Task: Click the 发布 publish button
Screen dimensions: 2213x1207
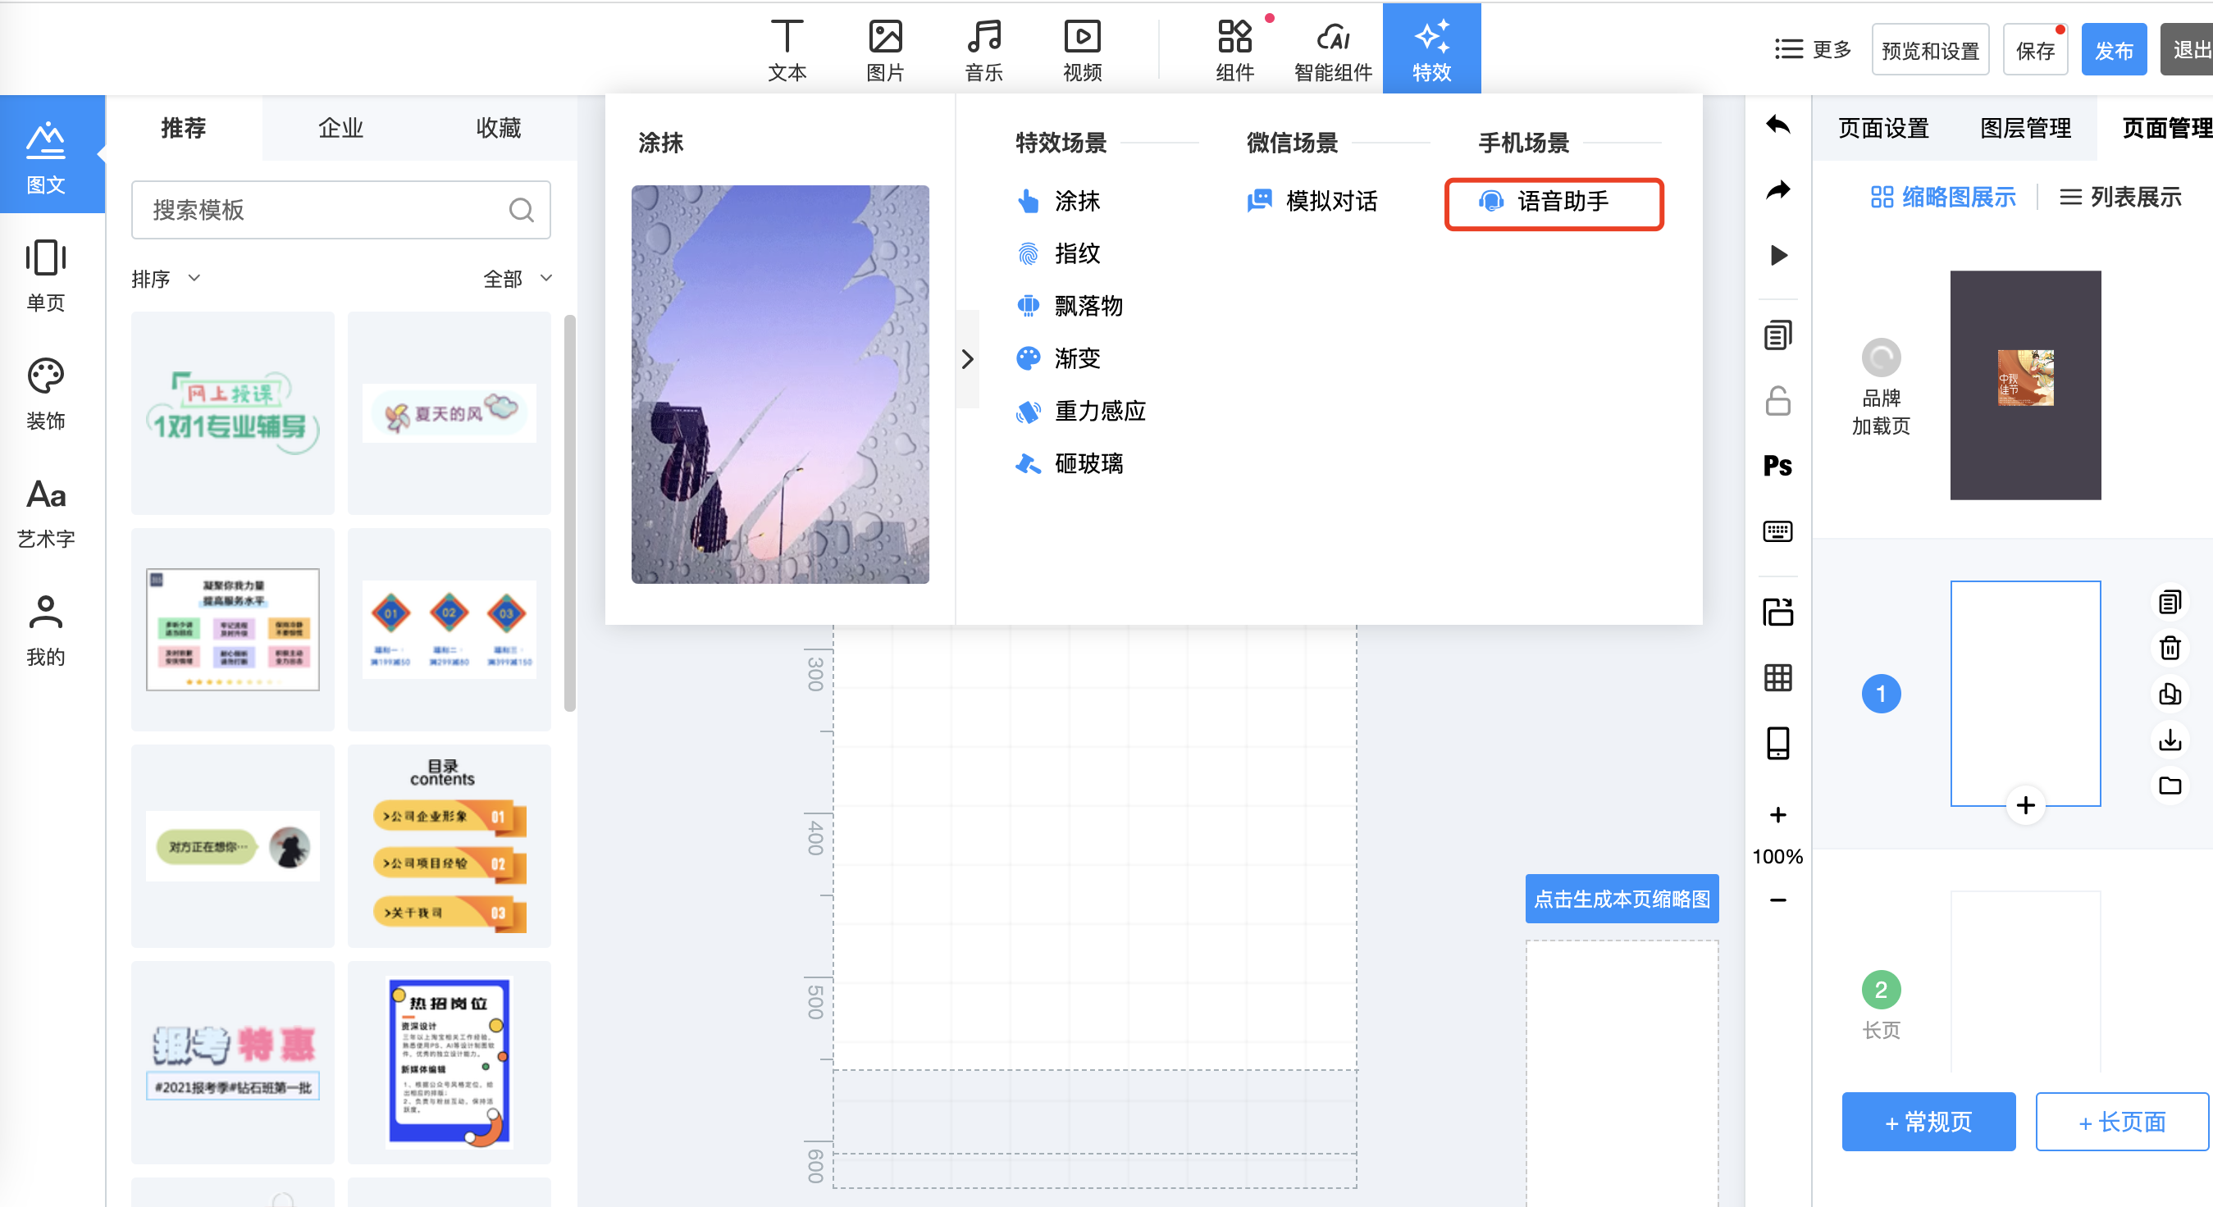Action: pos(2114,51)
